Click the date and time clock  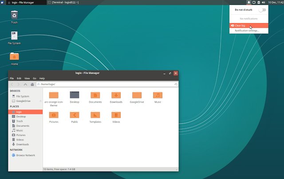(x=276, y=2)
